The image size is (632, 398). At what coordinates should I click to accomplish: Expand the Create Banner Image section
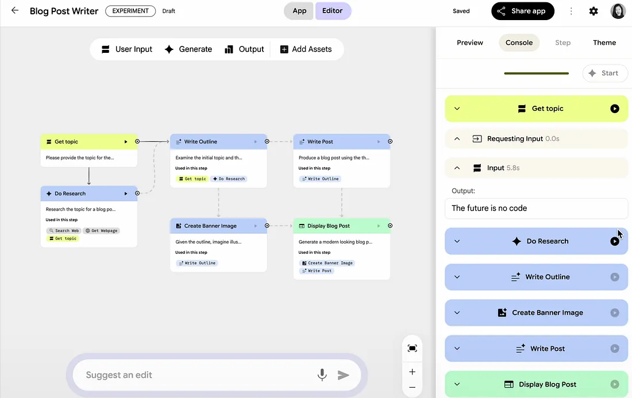click(x=457, y=313)
